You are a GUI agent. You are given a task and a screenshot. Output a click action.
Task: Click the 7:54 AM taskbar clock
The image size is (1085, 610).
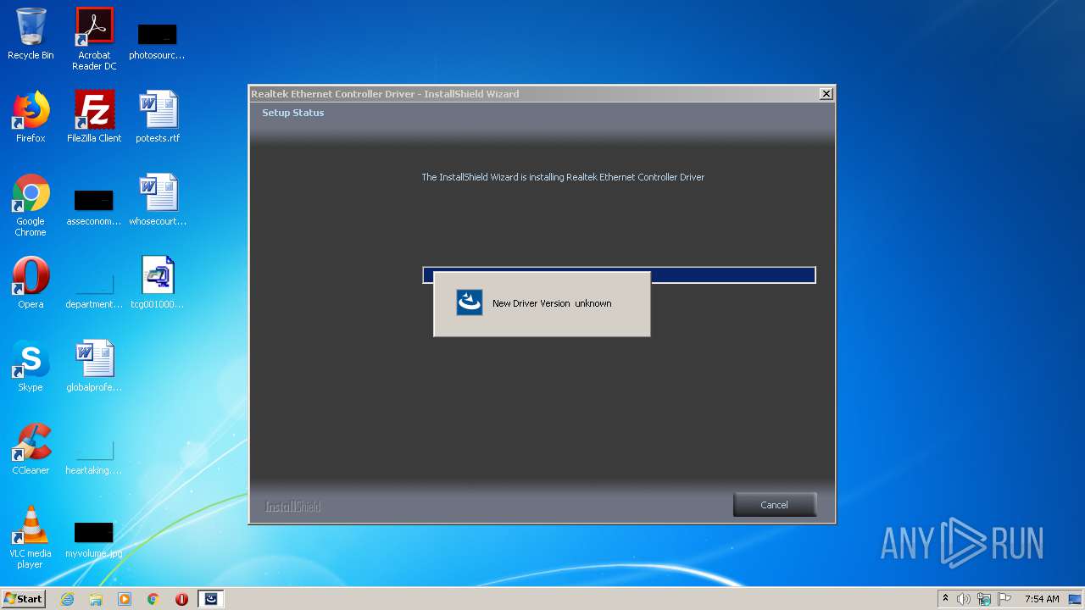point(1042,599)
